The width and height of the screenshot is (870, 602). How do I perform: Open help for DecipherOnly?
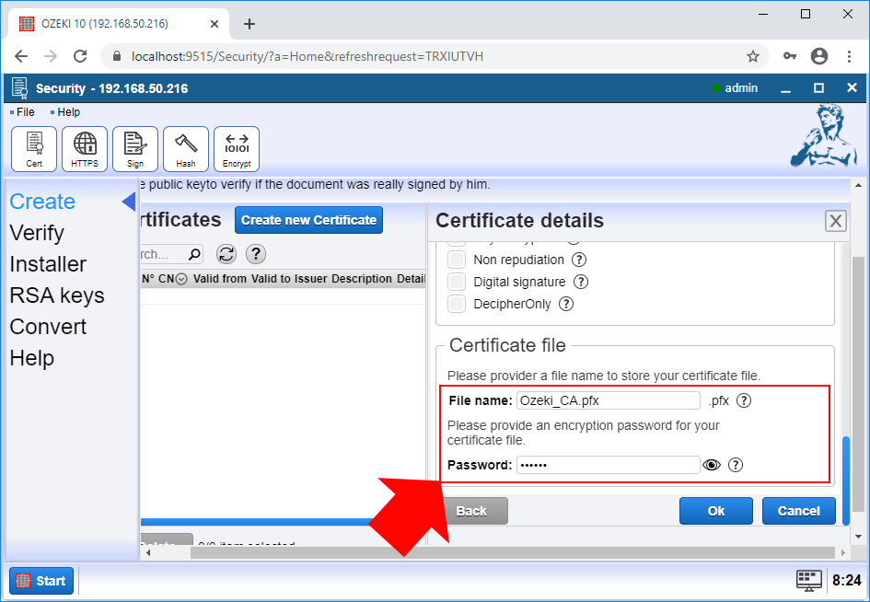(x=566, y=304)
